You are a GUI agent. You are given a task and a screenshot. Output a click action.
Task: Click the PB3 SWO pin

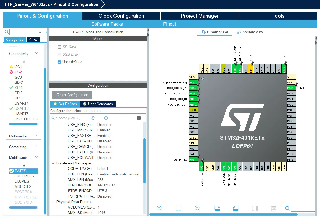(252, 69)
